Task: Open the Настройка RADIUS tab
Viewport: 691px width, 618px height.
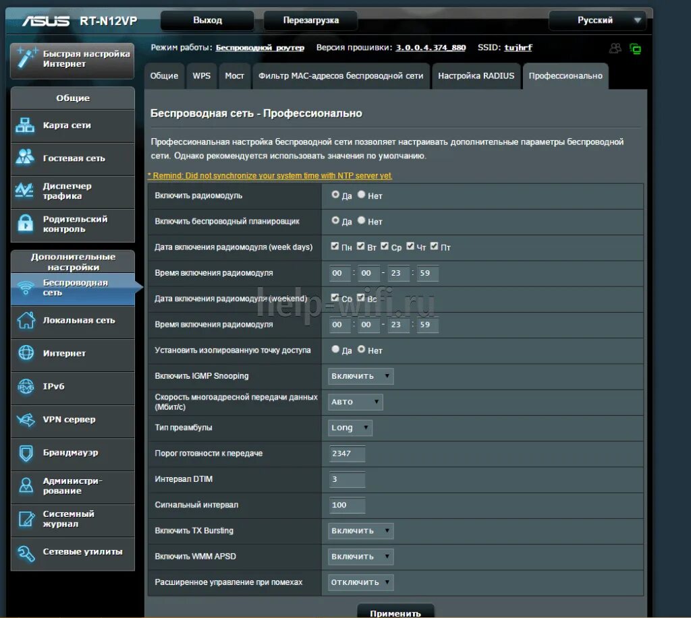Action: click(476, 76)
